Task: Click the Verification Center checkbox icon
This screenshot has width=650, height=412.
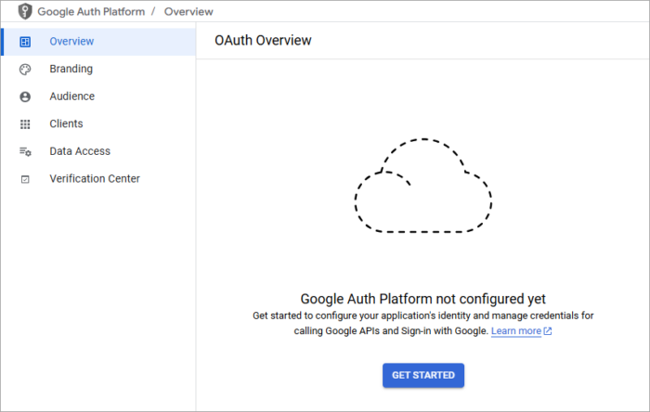Action: pos(25,179)
